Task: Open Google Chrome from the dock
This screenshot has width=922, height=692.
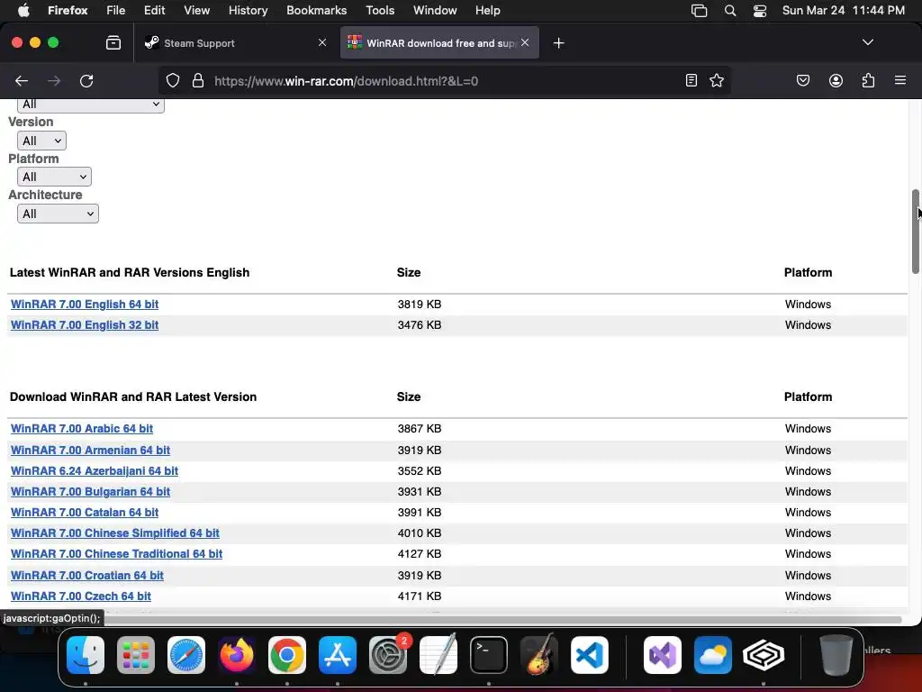Action: 287,655
